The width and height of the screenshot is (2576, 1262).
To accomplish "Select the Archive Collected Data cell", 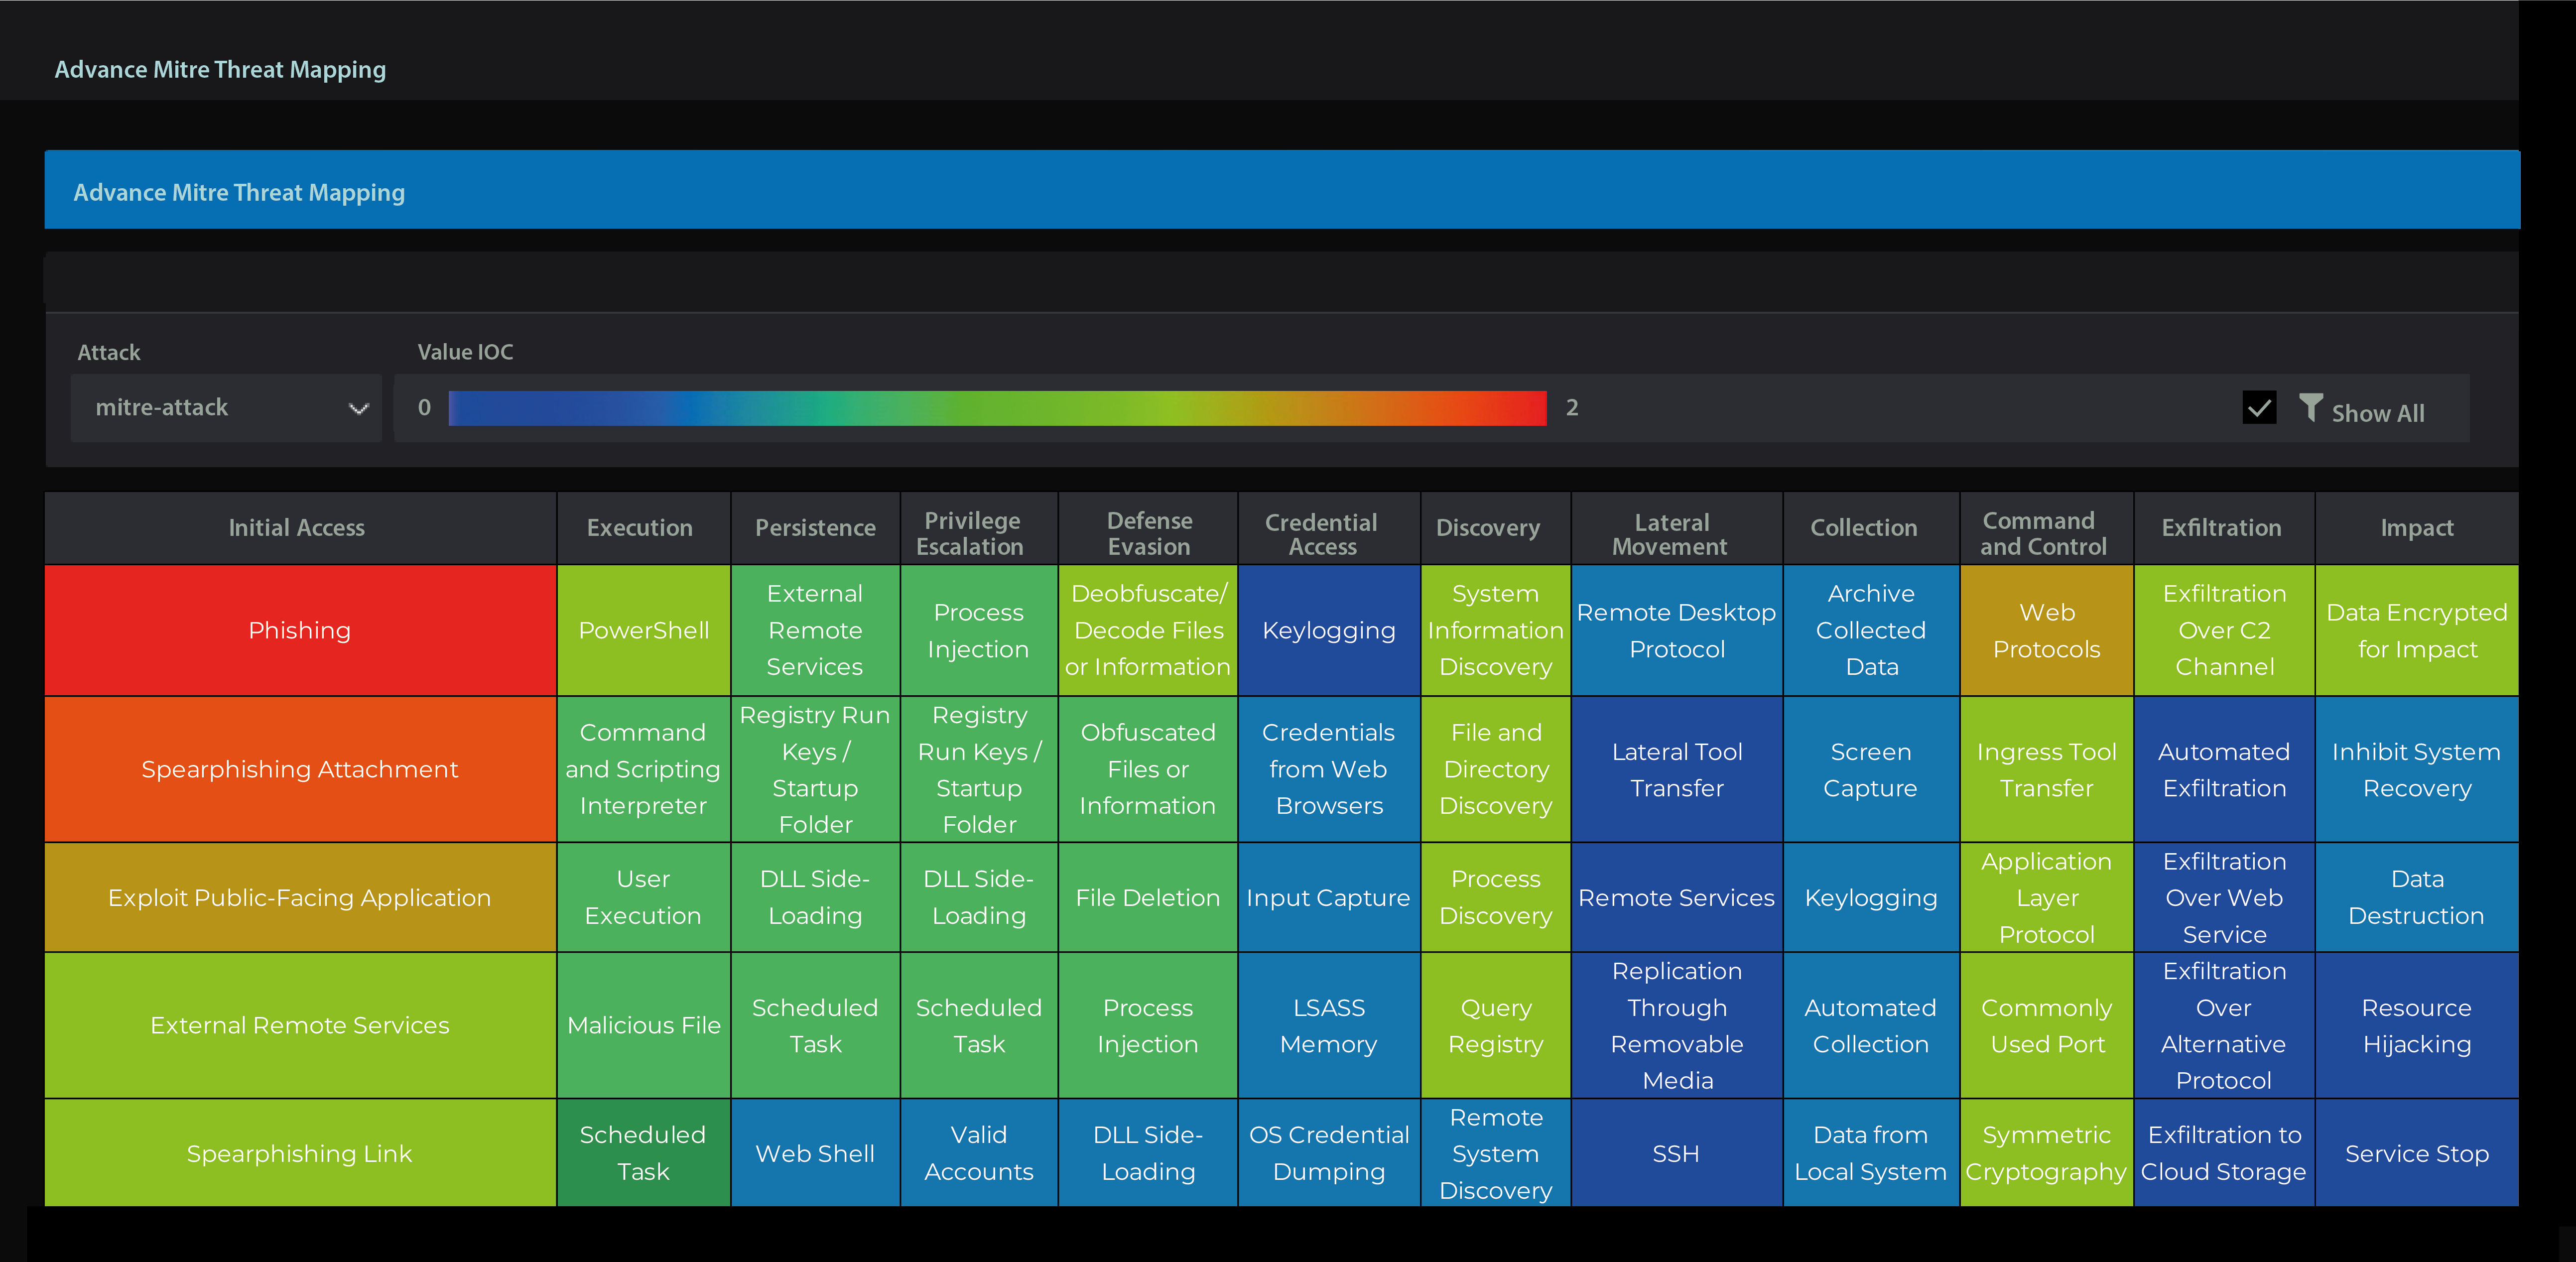I will (x=1871, y=631).
